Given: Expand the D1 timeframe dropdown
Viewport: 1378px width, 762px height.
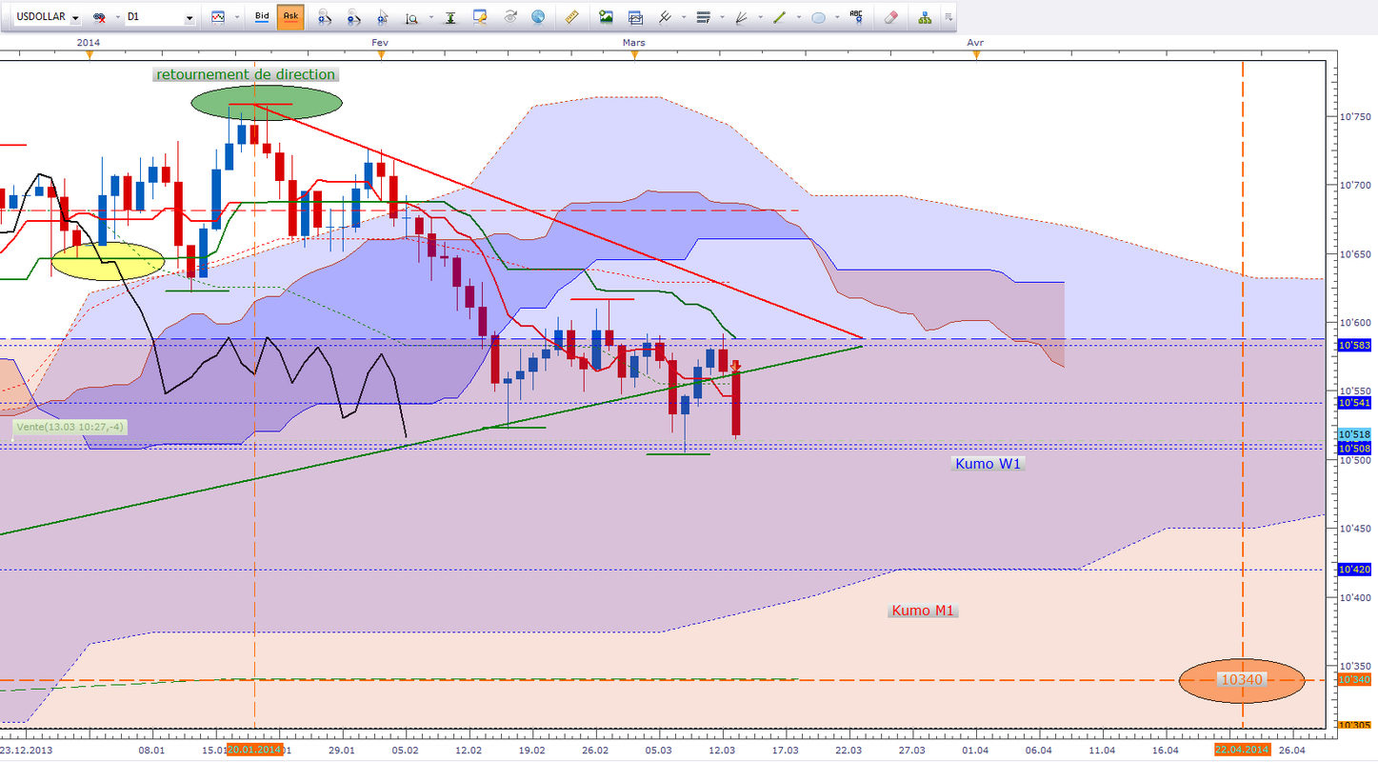Looking at the screenshot, I should pos(190,18).
